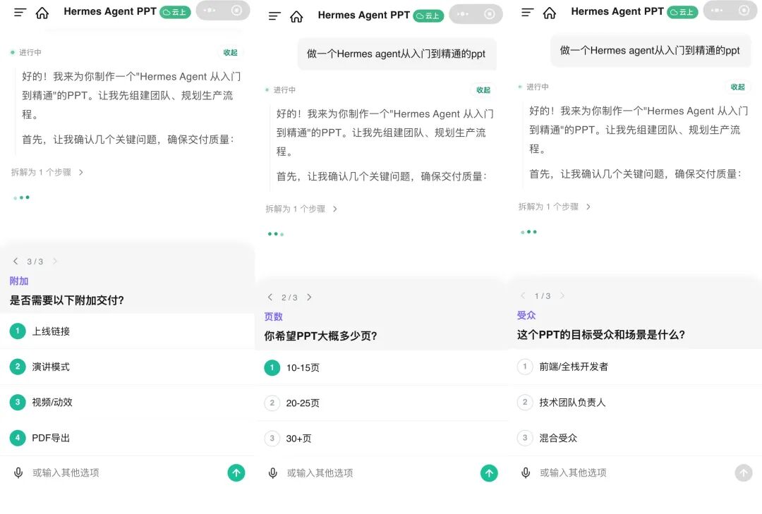Expand 拆解为 1 个步骤 in right panel

pyautogui.click(x=555, y=207)
